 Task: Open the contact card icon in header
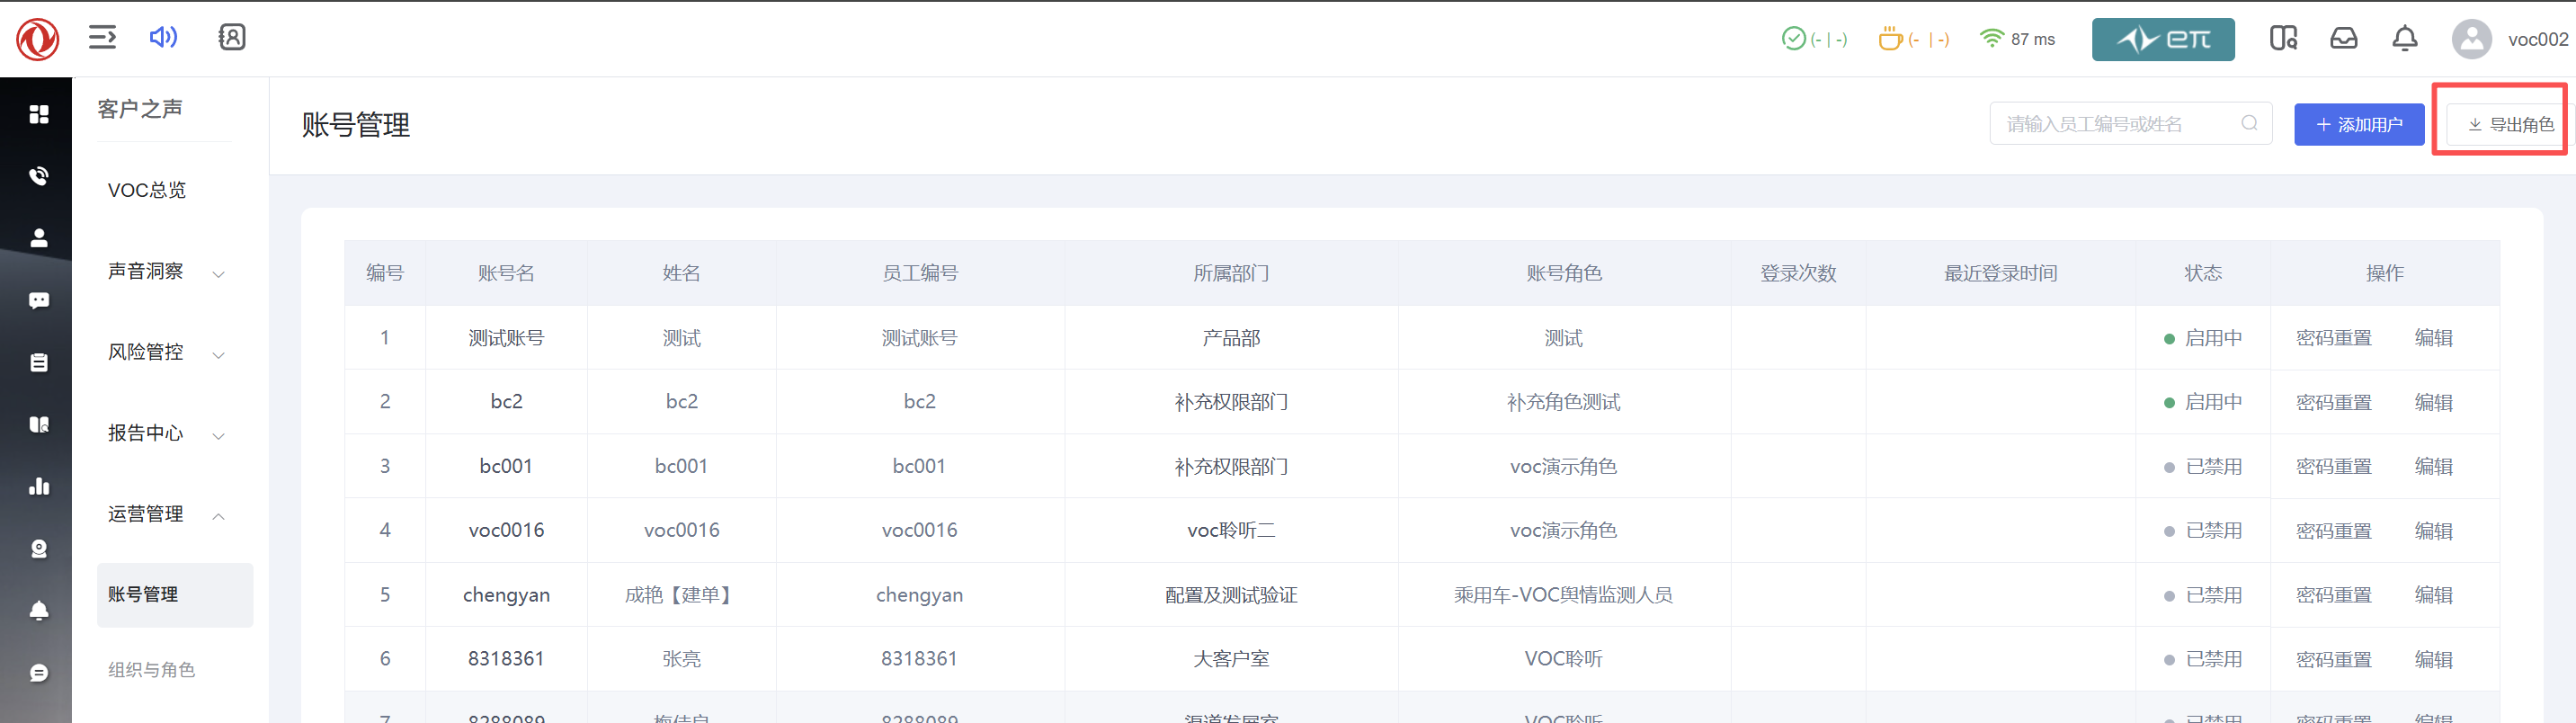click(x=232, y=38)
